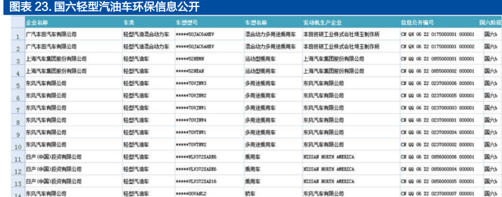
Task: Click model *****70VJNW3
Action: pos(191,84)
